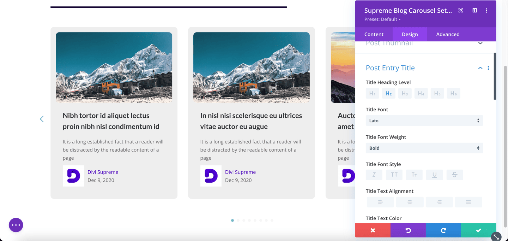This screenshot has height=241, width=508.
Task: Click the redo icon in the footer
Action: point(443,230)
